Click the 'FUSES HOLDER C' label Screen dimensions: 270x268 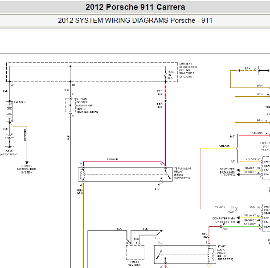[134, 263]
